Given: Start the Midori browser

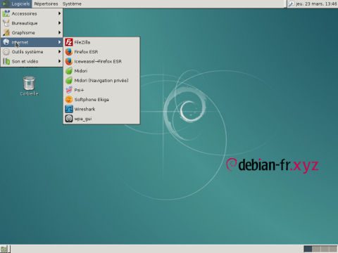Looking at the screenshot, I should [x=101, y=71].
